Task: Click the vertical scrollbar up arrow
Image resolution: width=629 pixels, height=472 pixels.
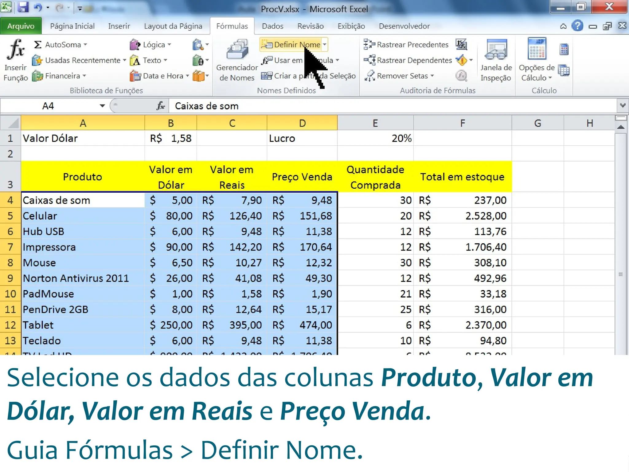Action: coord(621,127)
